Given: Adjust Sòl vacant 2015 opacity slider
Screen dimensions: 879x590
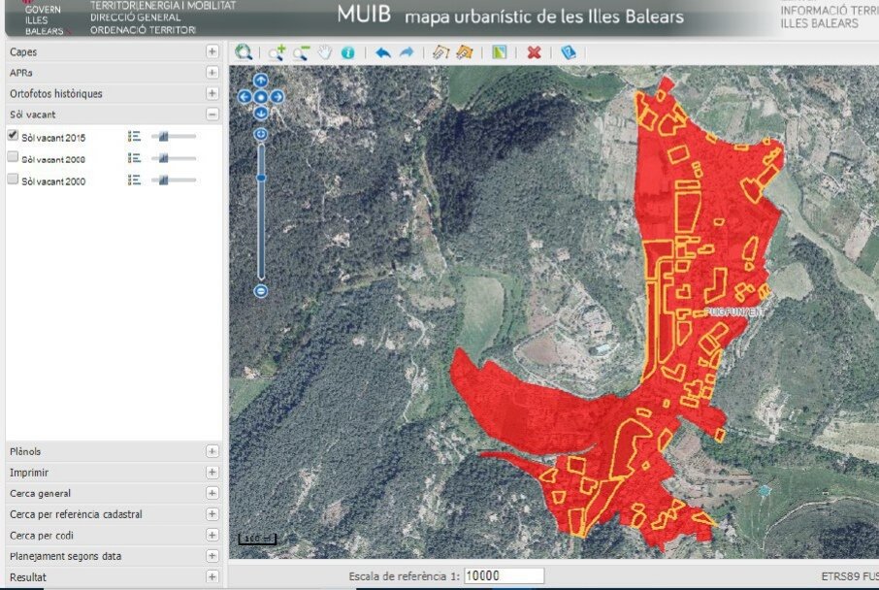Looking at the screenshot, I should point(164,136).
